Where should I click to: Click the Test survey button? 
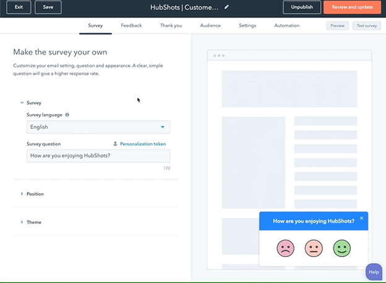[366, 26]
